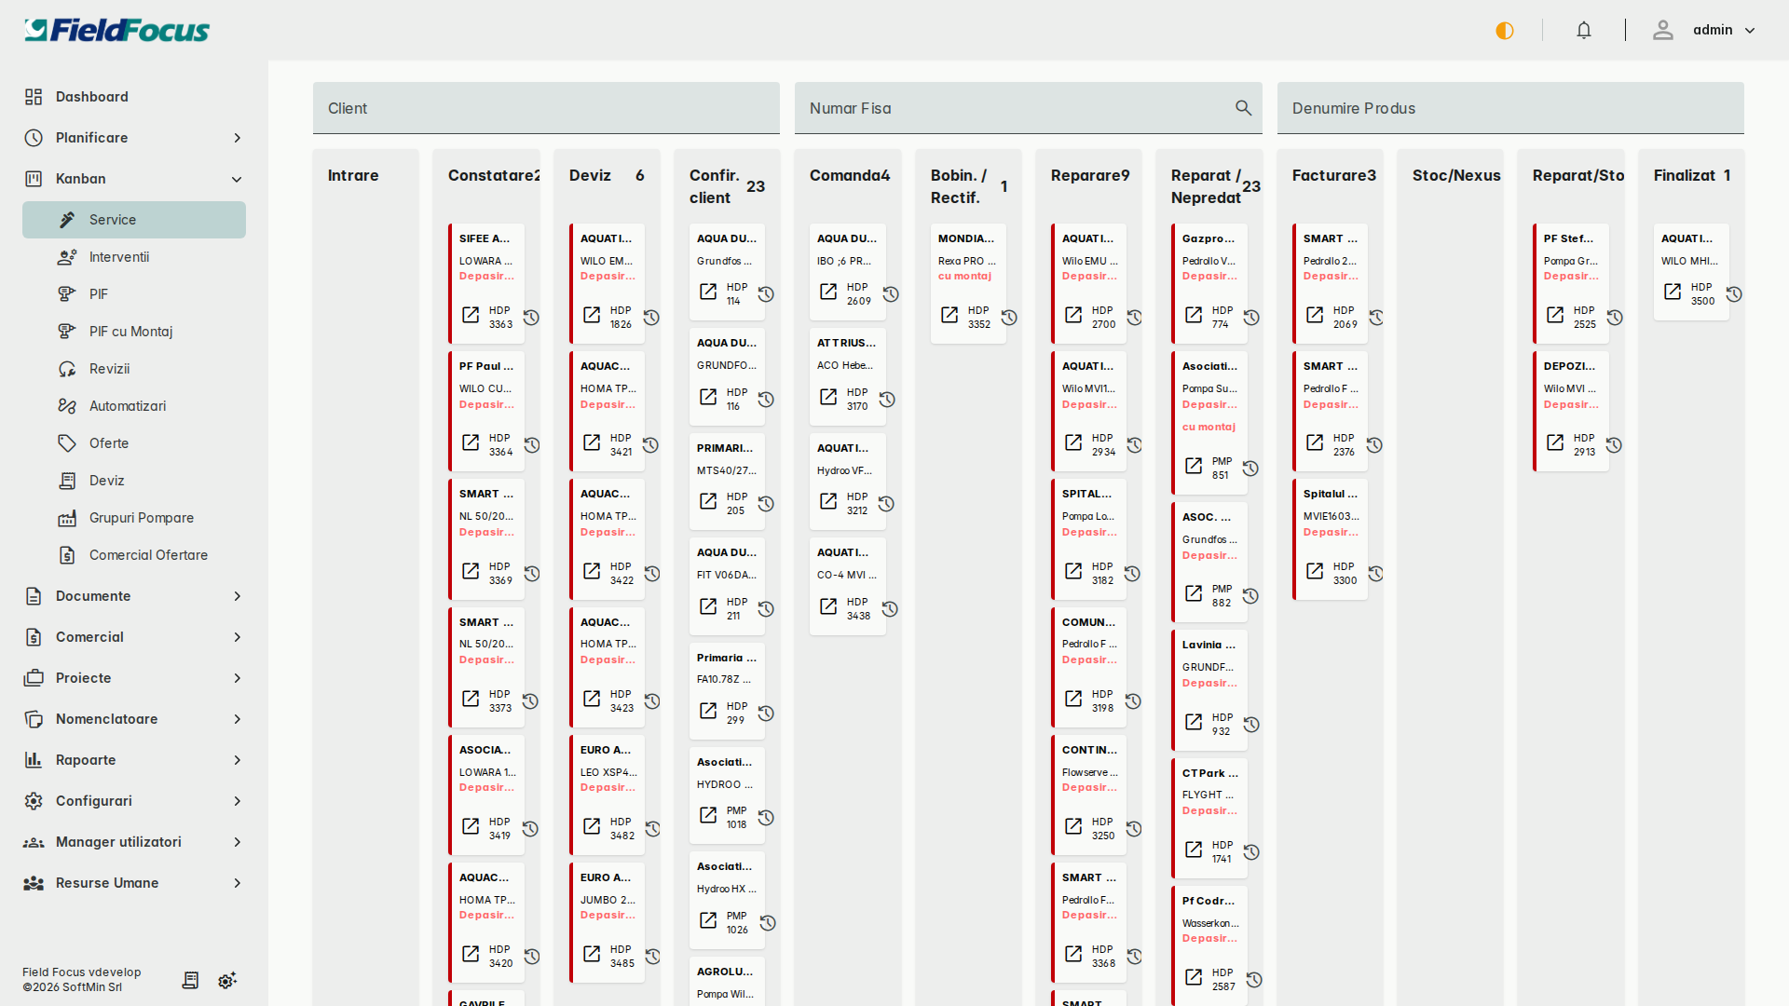This screenshot has height=1006, width=1789.
Task: Click the user profile icon near admin
Action: tap(1663, 30)
